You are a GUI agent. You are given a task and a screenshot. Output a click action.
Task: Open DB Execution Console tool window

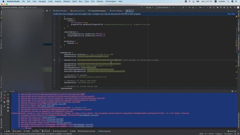[87, 131]
